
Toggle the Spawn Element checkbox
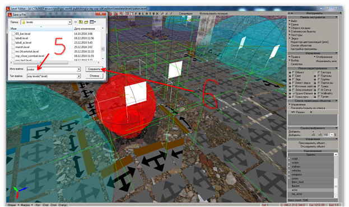[294, 93]
